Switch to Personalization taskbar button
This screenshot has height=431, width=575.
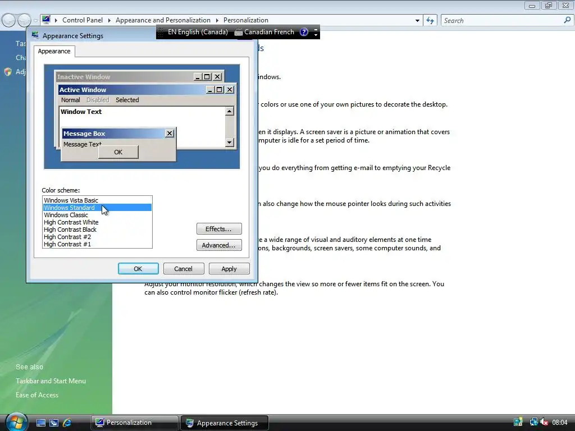(135, 423)
